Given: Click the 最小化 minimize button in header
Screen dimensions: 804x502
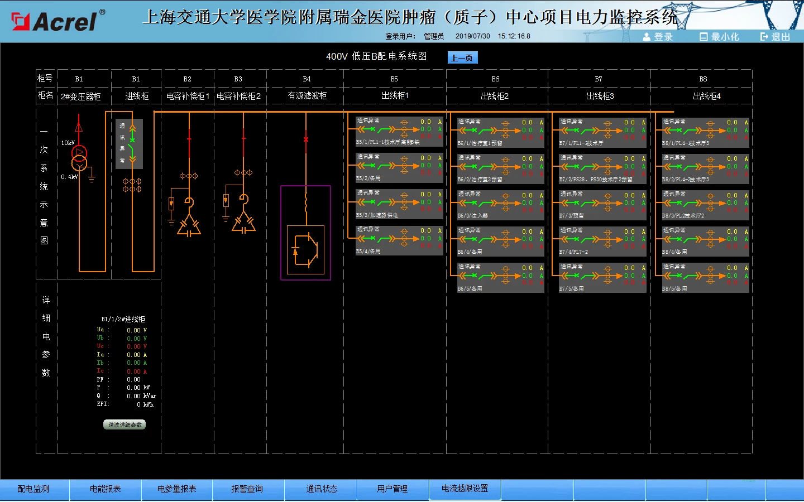Looking at the screenshot, I should click(x=719, y=37).
